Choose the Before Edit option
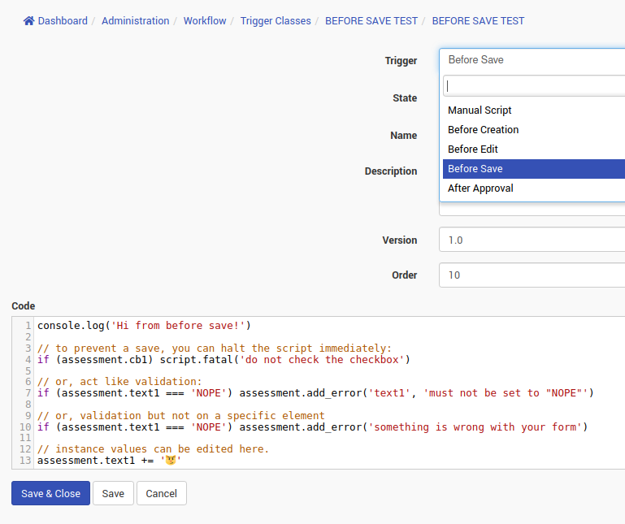Viewport: 625px width, 524px height. click(534, 149)
